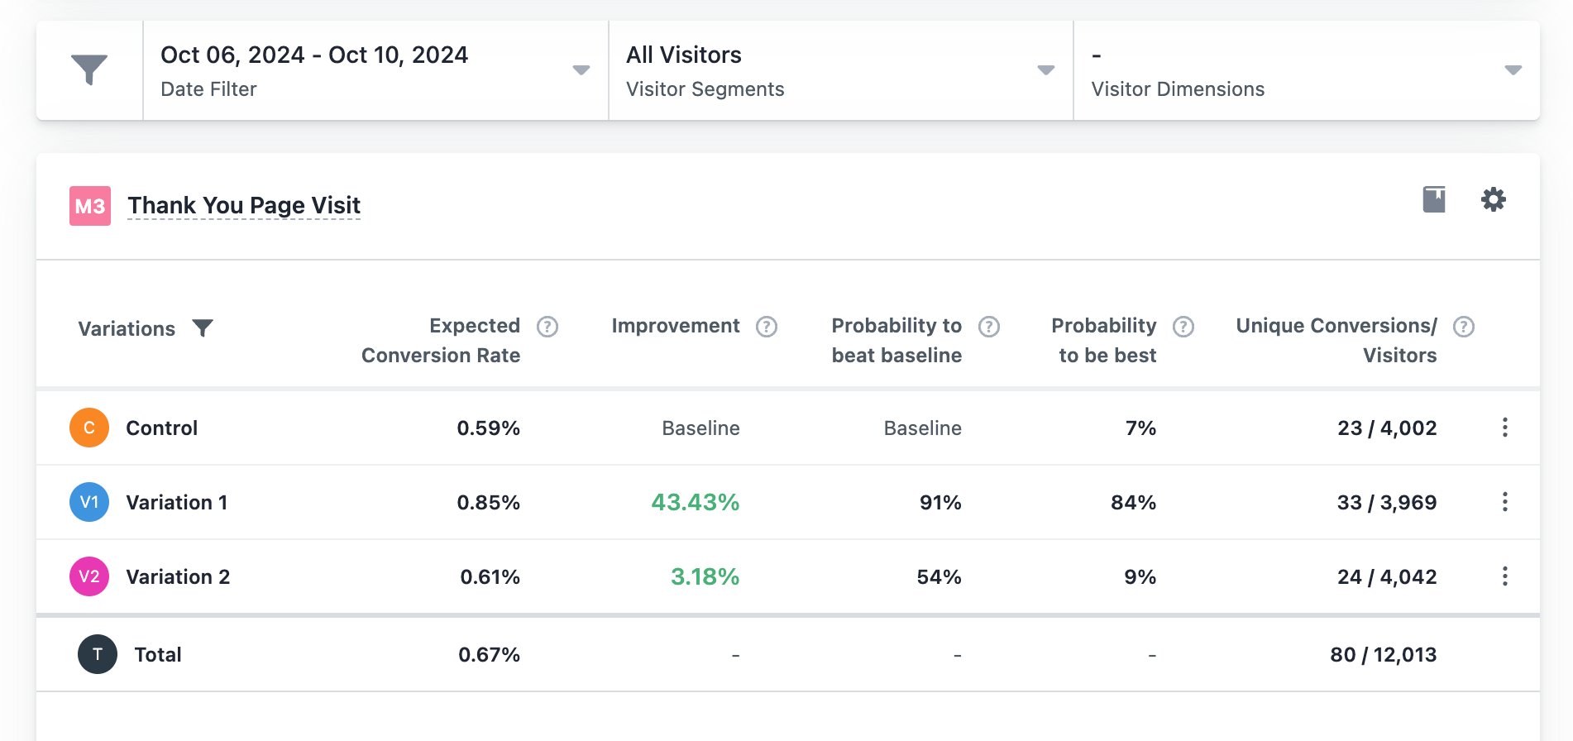Viewport: 1573px width, 741px height.
Task: Click the blue V1 variation badge
Action: (89, 502)
